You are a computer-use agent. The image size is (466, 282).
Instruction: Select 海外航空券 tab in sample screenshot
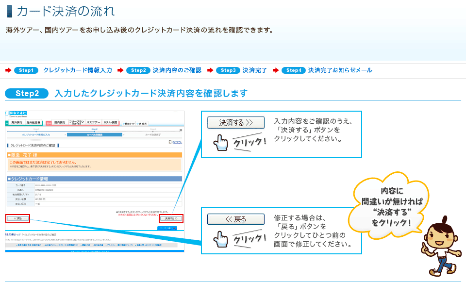(33, 122)
